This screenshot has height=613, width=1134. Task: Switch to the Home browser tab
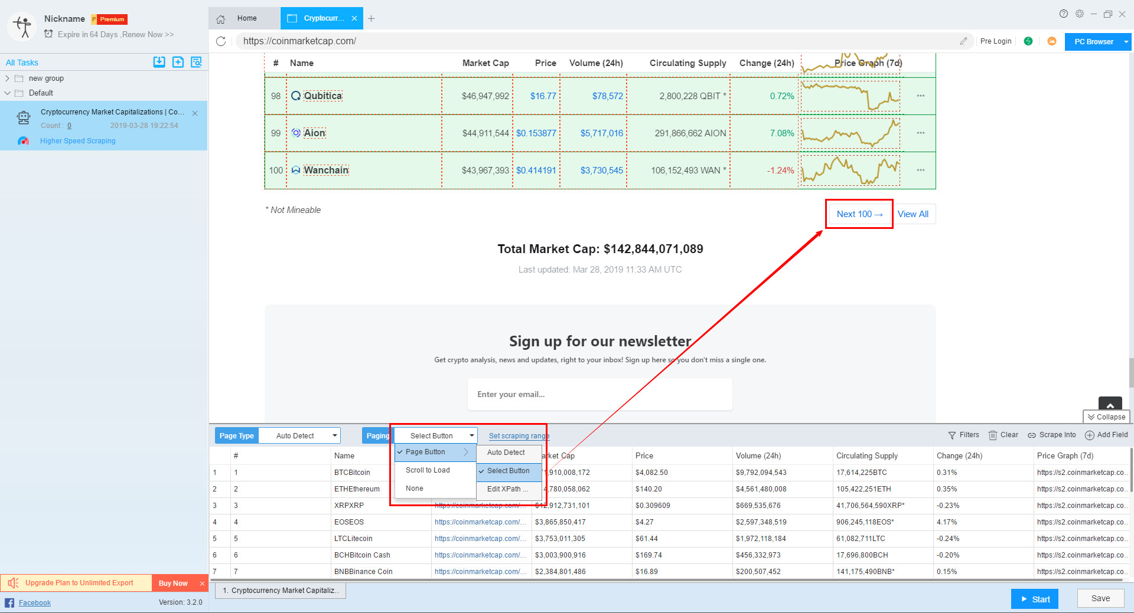(x=246, y=18)
